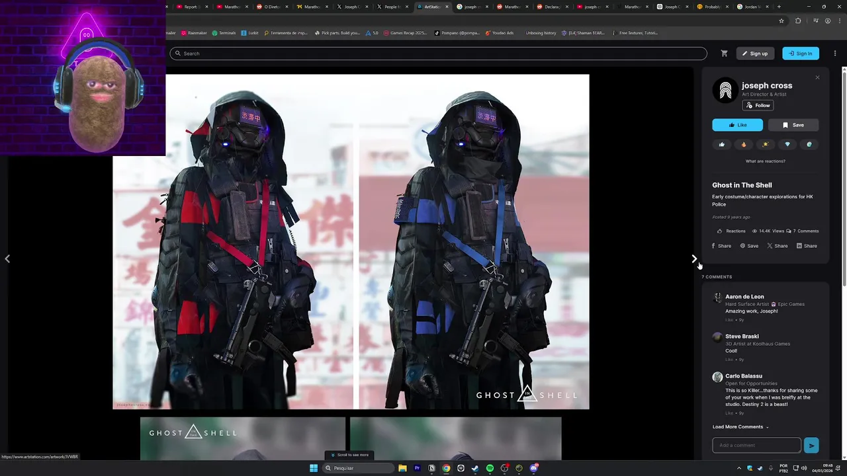Viewport: 847px width, 476px height.
Task: Toggle Save artwork to collection
Action: 793,125
